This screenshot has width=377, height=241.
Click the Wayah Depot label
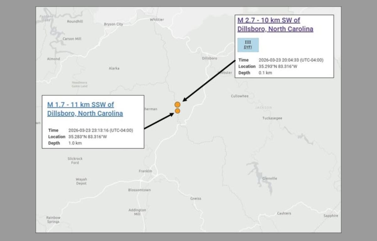pos(81,181)
